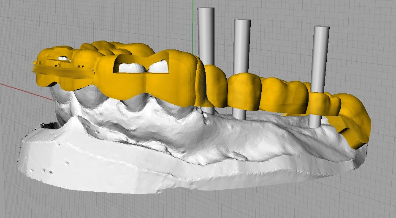Select the leftmost gray cylinder pin
This screenshot has width=396, height=218.
pyautogui.click(x=206, y=34)
